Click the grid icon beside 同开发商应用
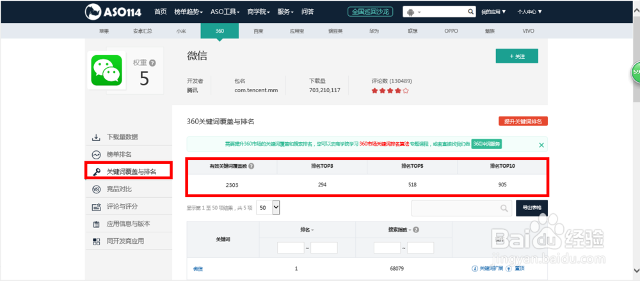640x281 pixels. 97,241
